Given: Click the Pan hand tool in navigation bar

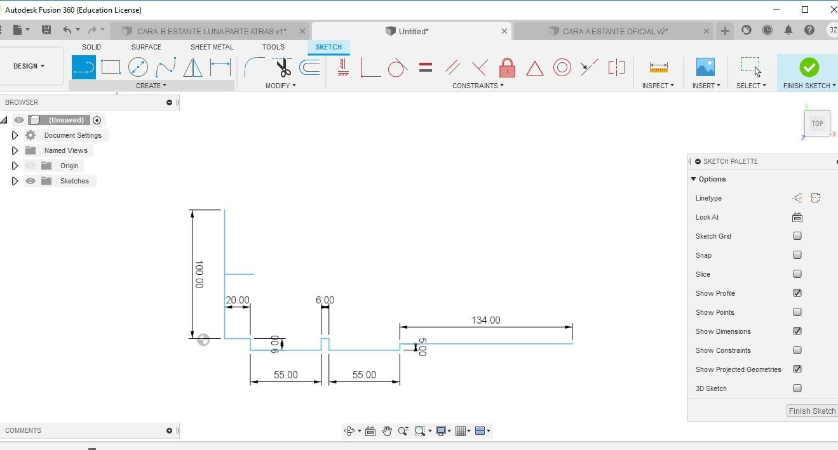Looking at the screenshot, I should tap(386, 431).
